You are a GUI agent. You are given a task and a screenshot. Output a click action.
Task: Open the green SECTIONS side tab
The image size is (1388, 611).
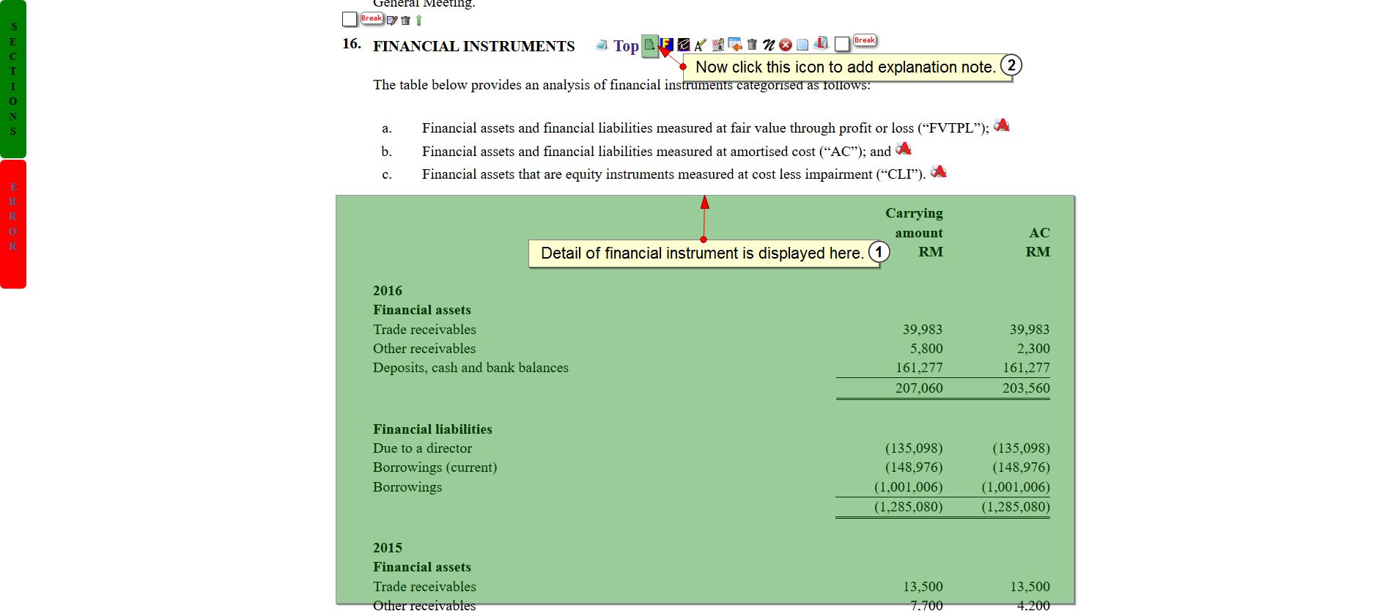13,79
